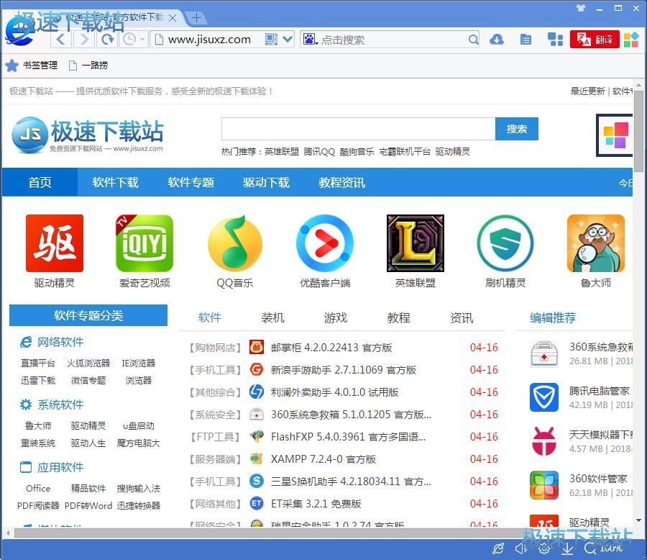The image size is (647, 560).
Task: Switch to the 教程 list tab
Action: coord(398,317)
